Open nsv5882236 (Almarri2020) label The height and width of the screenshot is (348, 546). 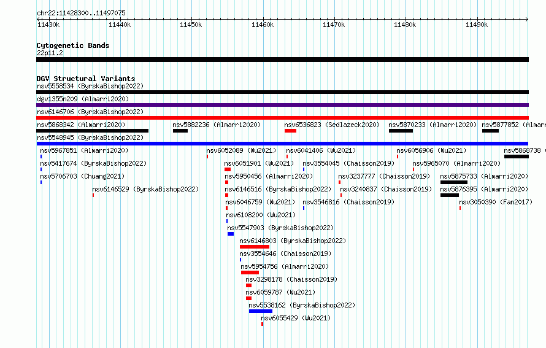pos(217,125)
